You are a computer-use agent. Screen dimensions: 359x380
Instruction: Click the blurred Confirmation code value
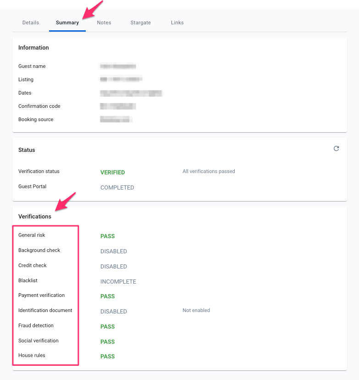click(118, 106)
